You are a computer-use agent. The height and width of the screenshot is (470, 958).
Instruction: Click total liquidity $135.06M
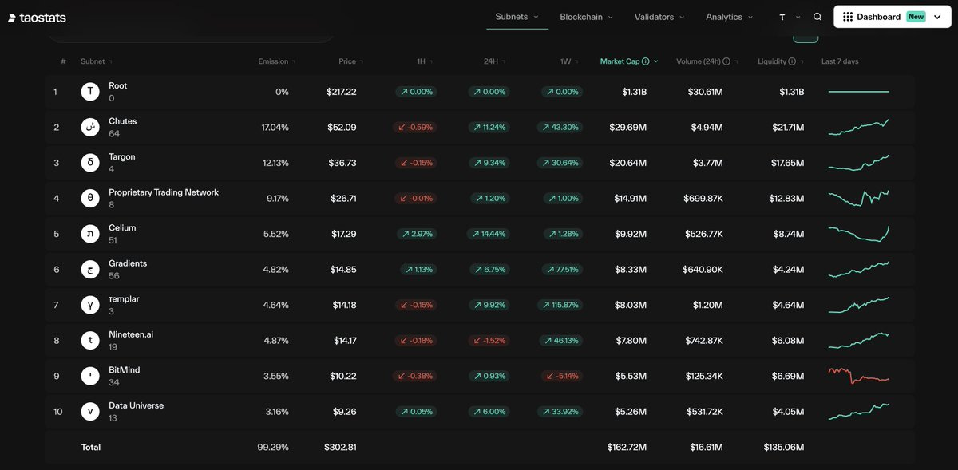[x=784, y=447]
